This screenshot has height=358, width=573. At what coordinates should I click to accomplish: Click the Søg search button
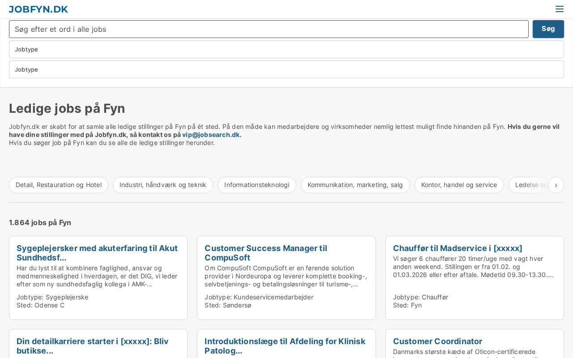548,29
